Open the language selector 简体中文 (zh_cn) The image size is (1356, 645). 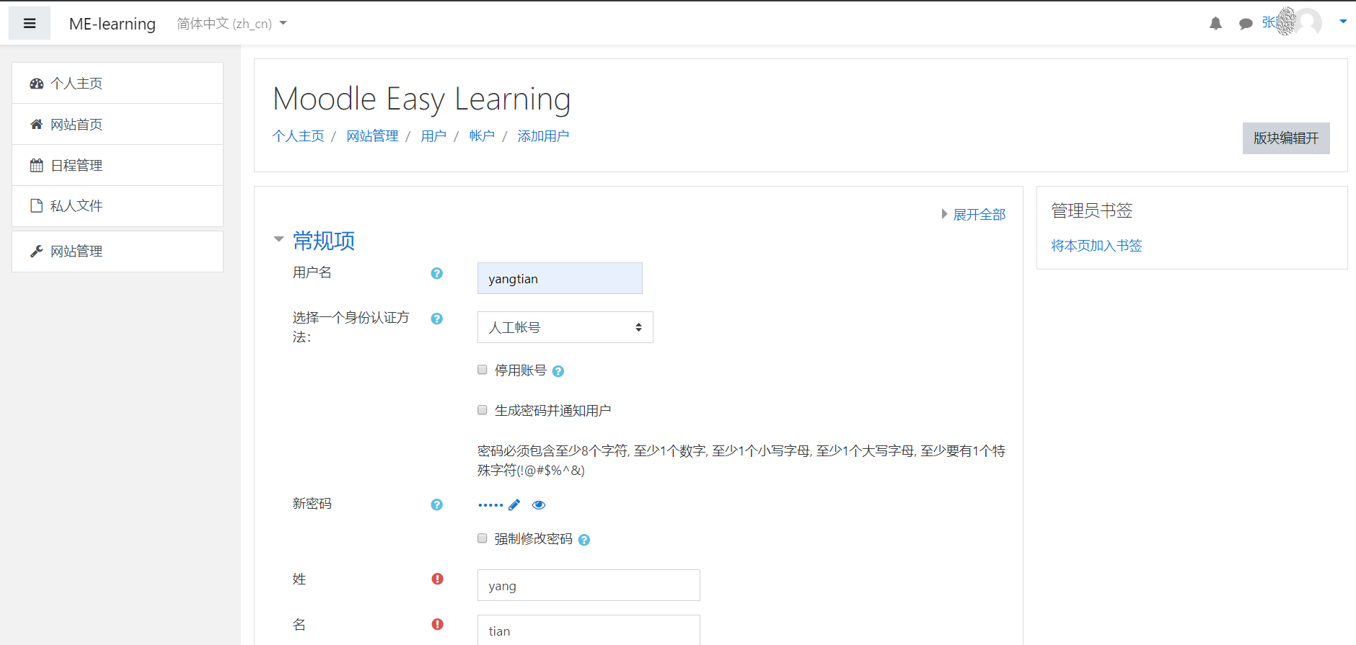point(232,23)
